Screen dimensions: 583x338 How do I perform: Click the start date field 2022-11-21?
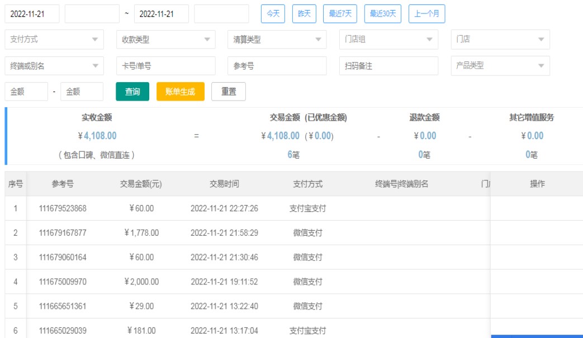point(32,14)
